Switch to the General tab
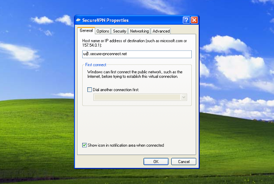 (x=86, y=30)
